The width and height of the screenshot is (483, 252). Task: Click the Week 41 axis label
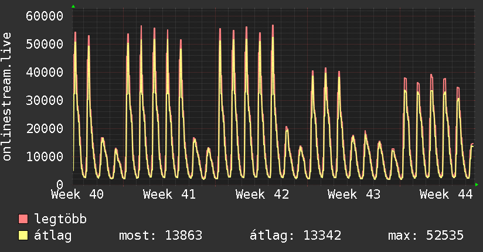click(169, 195)
